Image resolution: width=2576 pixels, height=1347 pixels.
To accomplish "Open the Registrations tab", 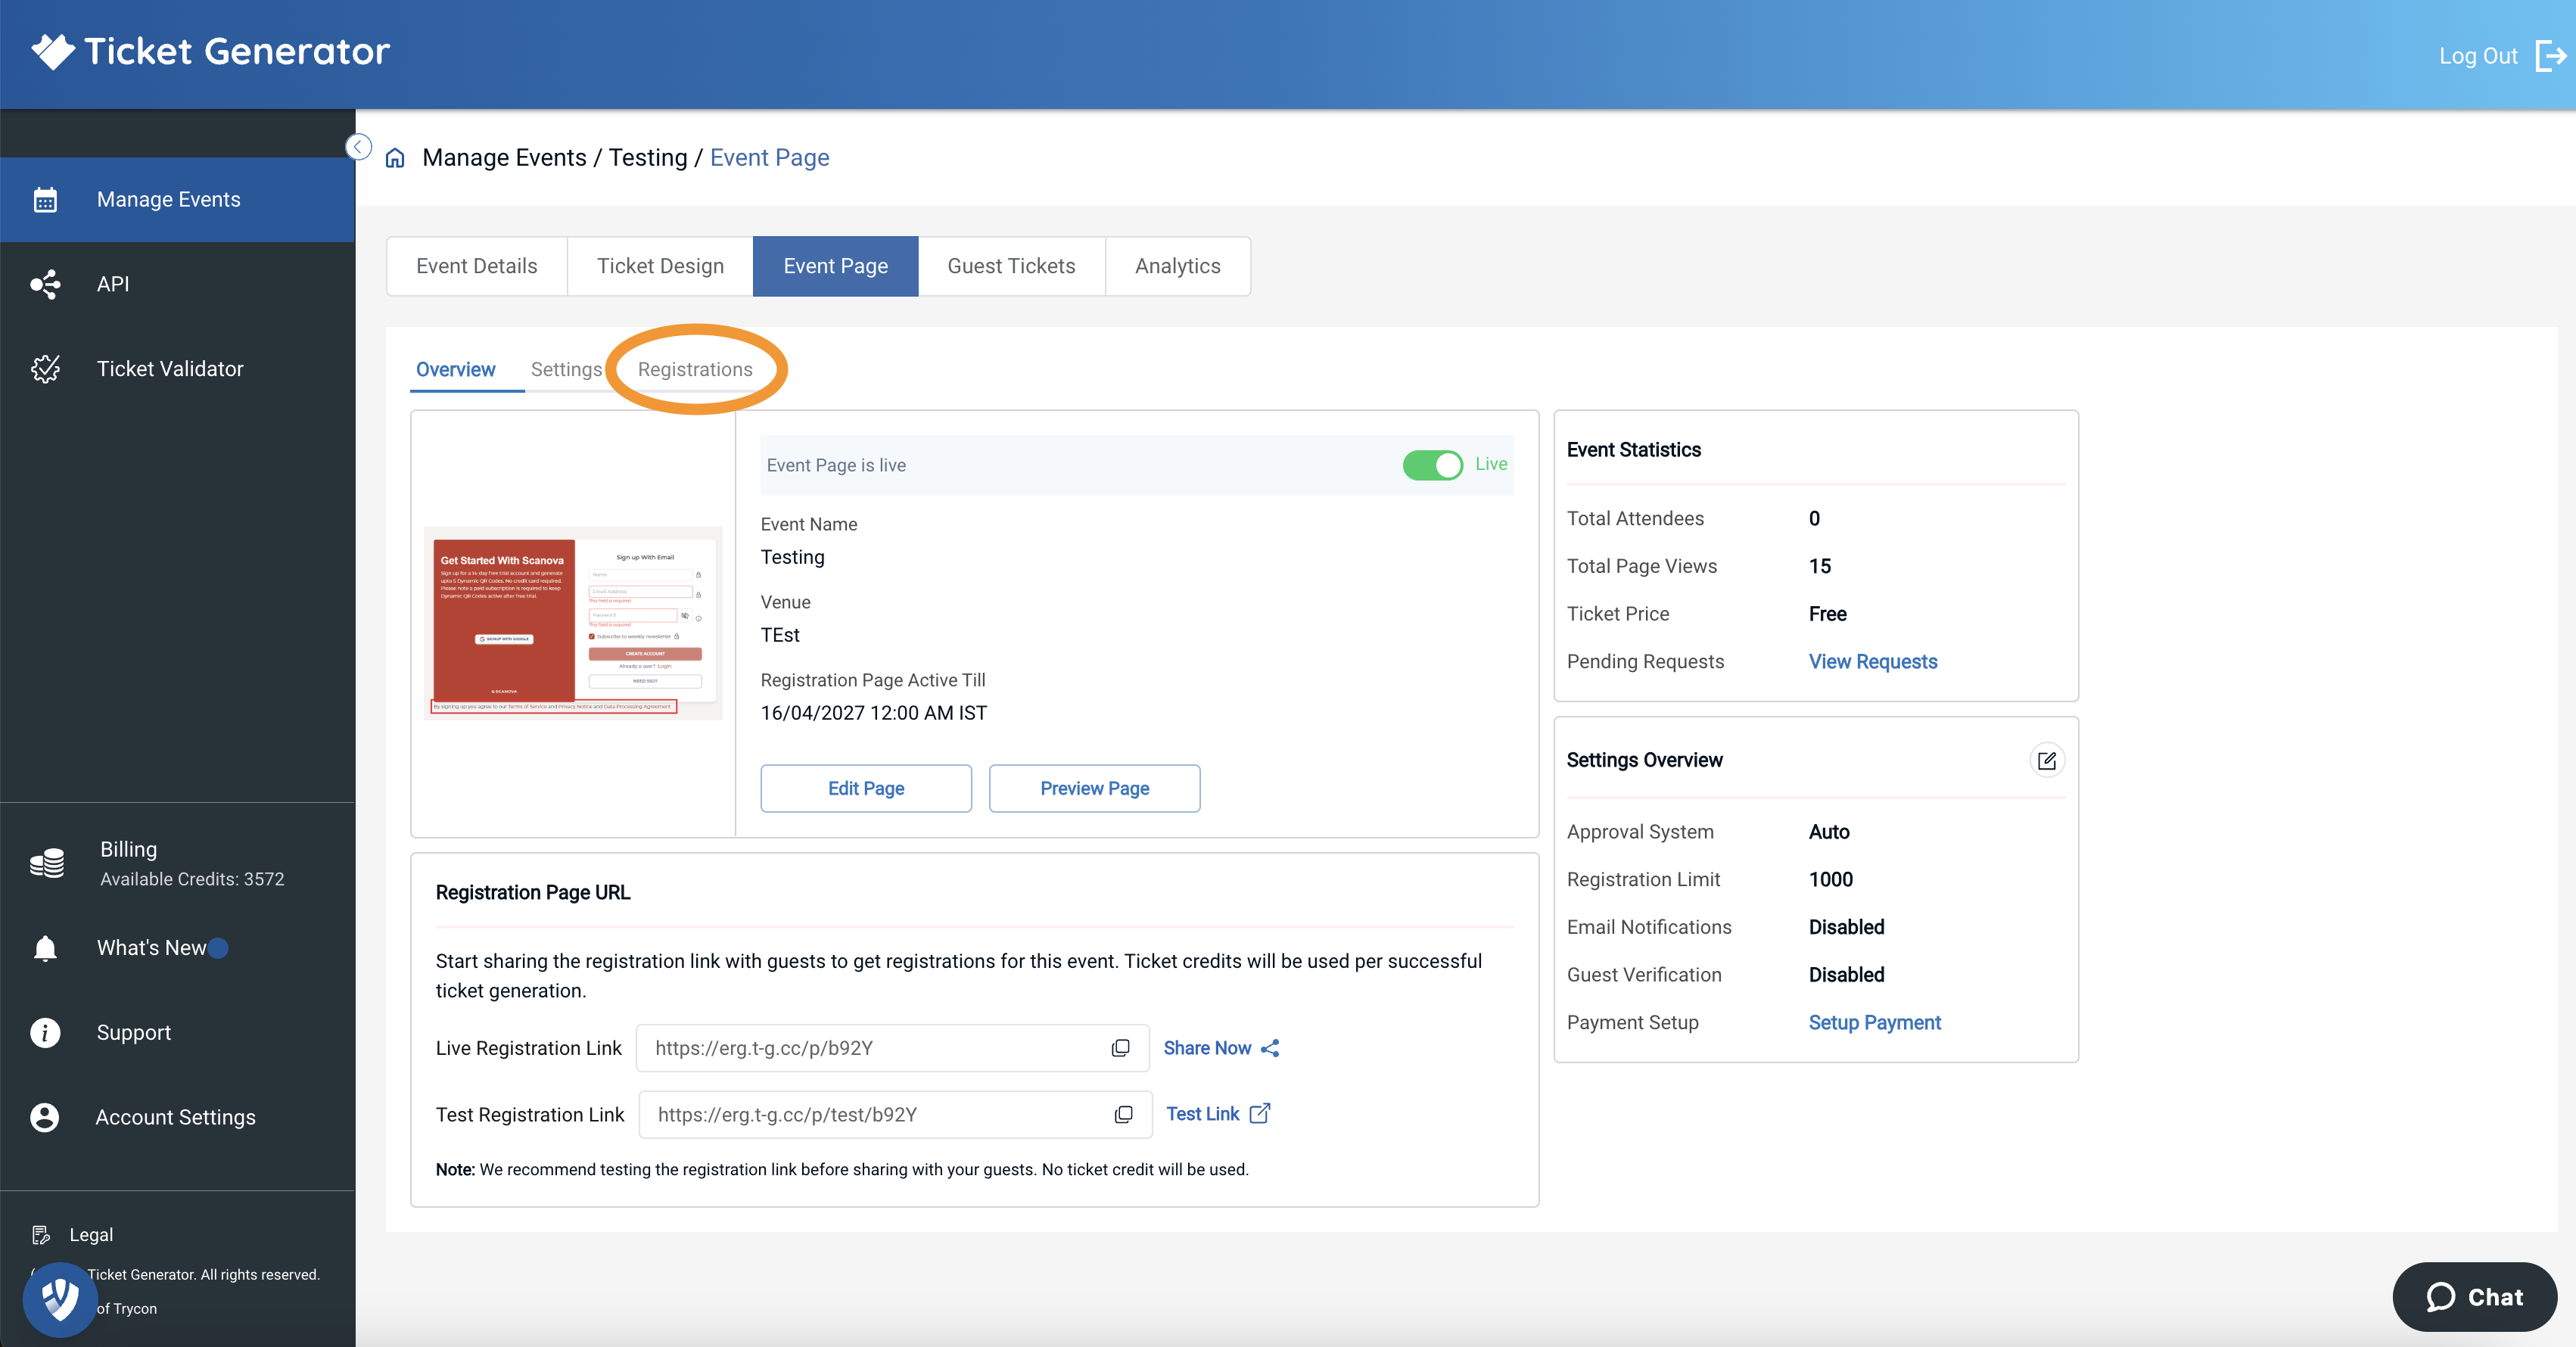I will [696, 369].
